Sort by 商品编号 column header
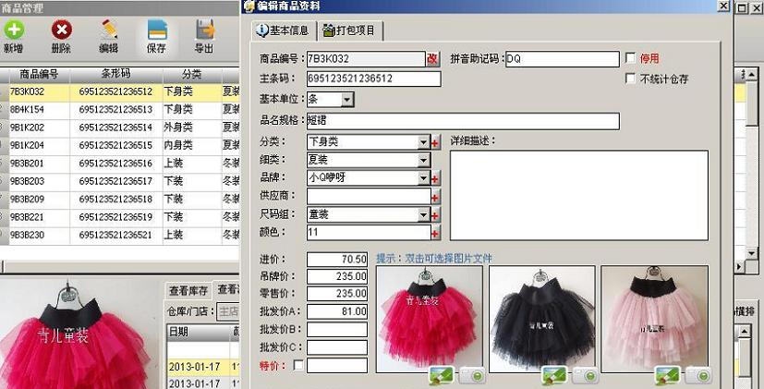This screenshot has height=389, width=764. (39, 74)
